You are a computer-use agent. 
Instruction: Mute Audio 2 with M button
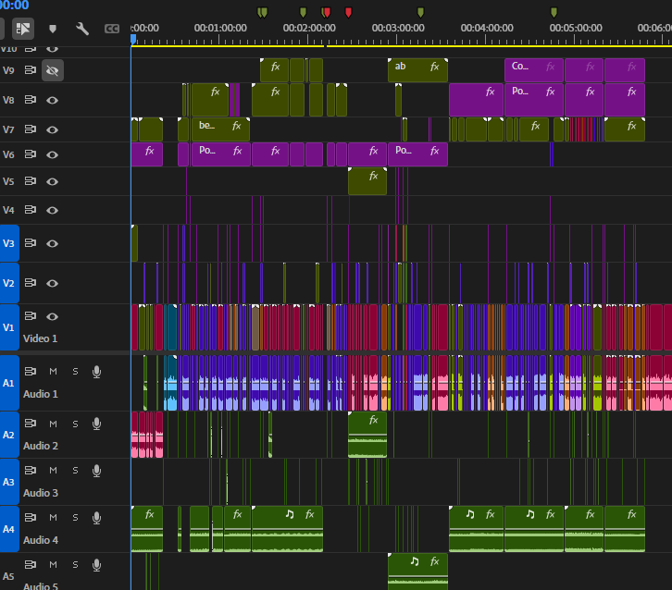[x=53, y=424]
